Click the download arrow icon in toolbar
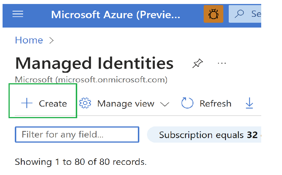This screenshot has height=175, width=282. (x=249, y=103)
